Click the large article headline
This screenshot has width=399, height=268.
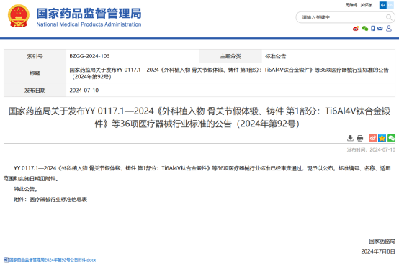[x=199, y=117]
